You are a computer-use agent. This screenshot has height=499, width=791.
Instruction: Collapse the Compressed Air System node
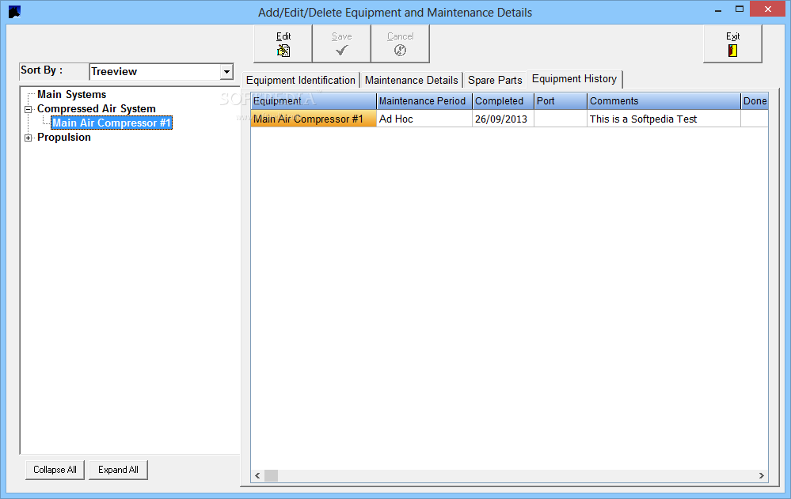(29, 109)
